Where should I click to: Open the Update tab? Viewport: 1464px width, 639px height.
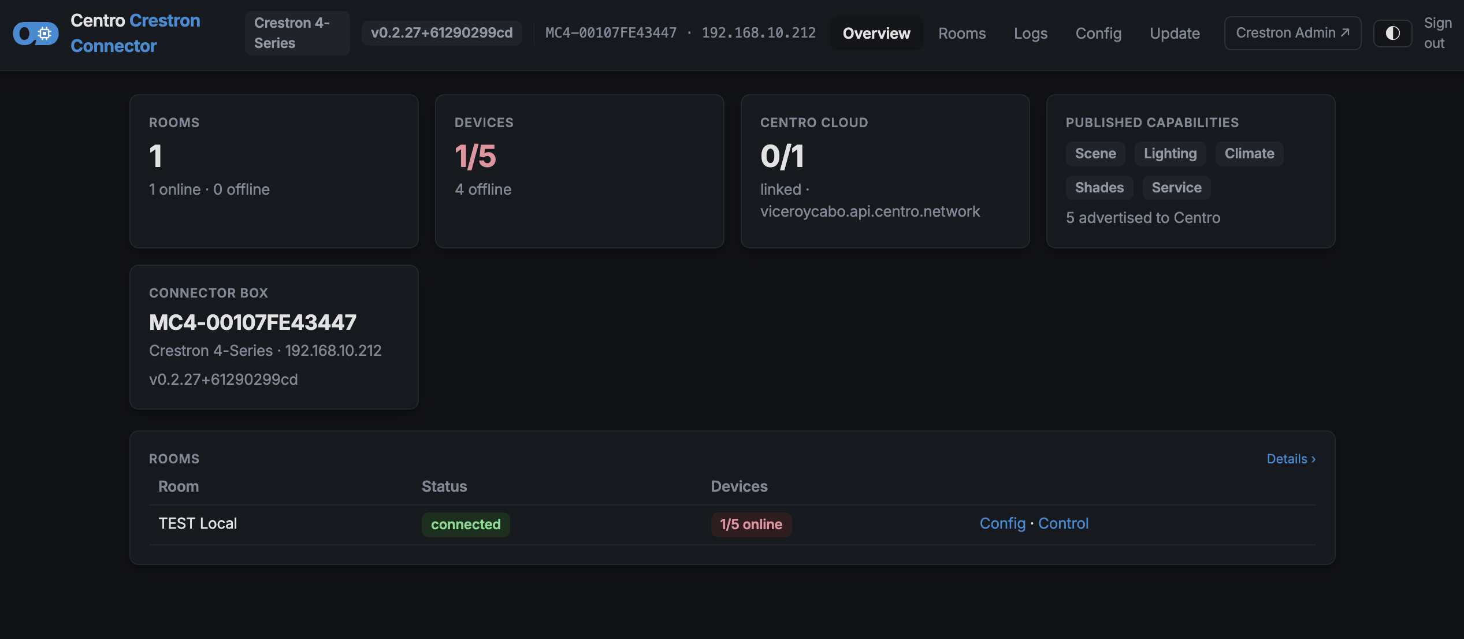pyautogui.click(x=1175, y=34)
